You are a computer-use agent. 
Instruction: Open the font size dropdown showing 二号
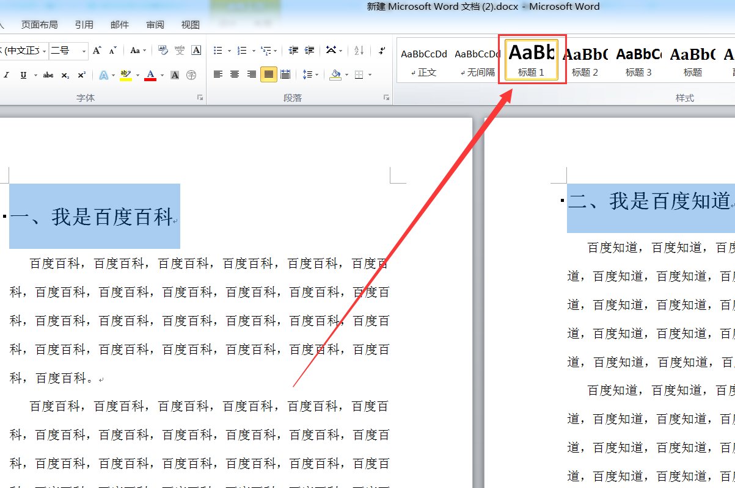(x=84, y=51)
